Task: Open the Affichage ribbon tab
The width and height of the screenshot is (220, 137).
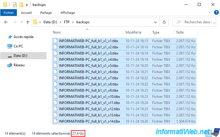Action: tap(68, 13)
